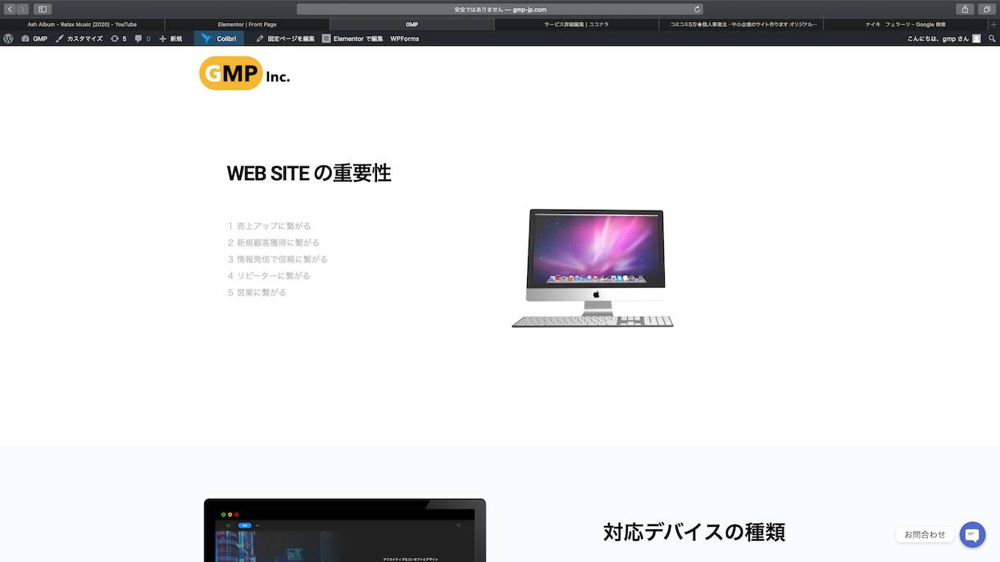Open the comments item showing 0
This screenshot has height=562, width=1000.
pos(143,39)
